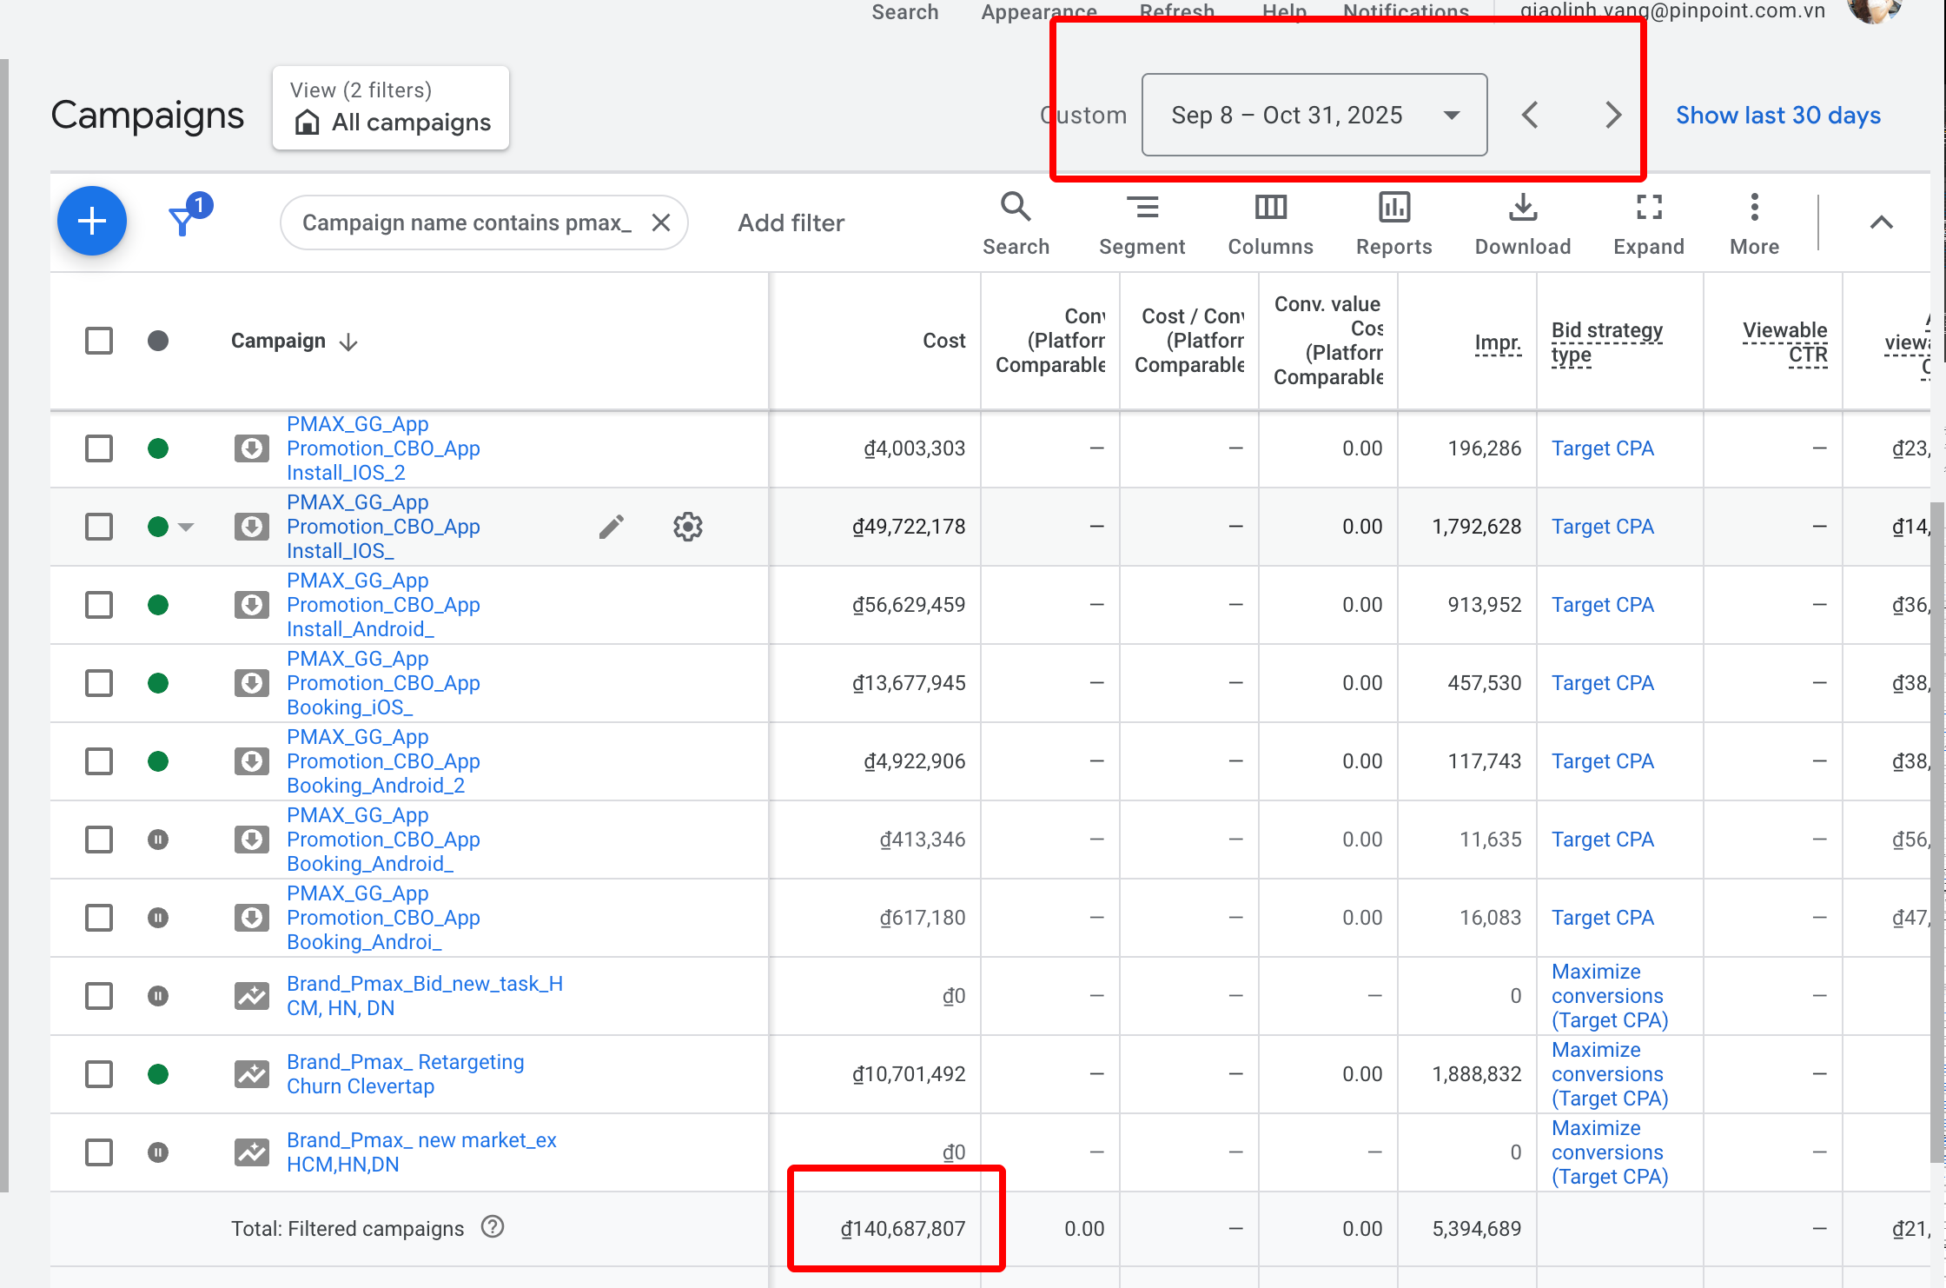Select all campaigns with header checkbox
The height and width of the screenshot is (1288, 1946).
coord(99,341)
